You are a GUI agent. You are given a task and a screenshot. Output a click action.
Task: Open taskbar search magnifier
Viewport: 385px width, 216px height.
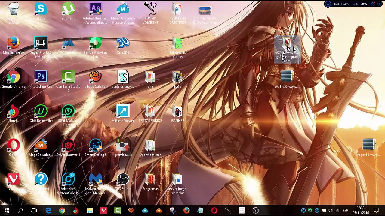(x=20, y=211)
